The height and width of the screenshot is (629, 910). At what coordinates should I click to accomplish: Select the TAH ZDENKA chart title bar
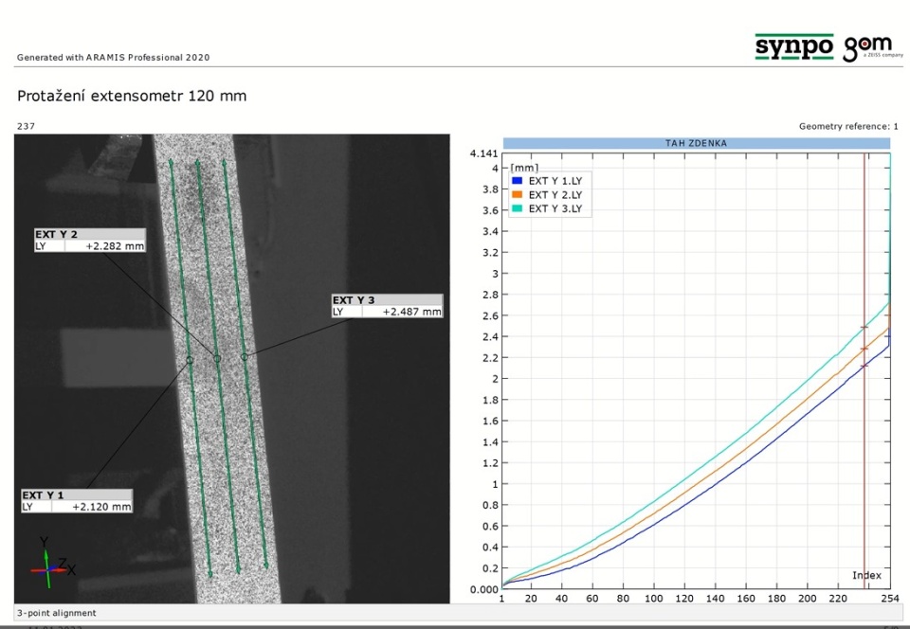696,143
